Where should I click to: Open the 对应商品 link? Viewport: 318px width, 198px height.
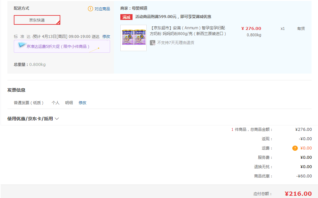coord(102,9)
